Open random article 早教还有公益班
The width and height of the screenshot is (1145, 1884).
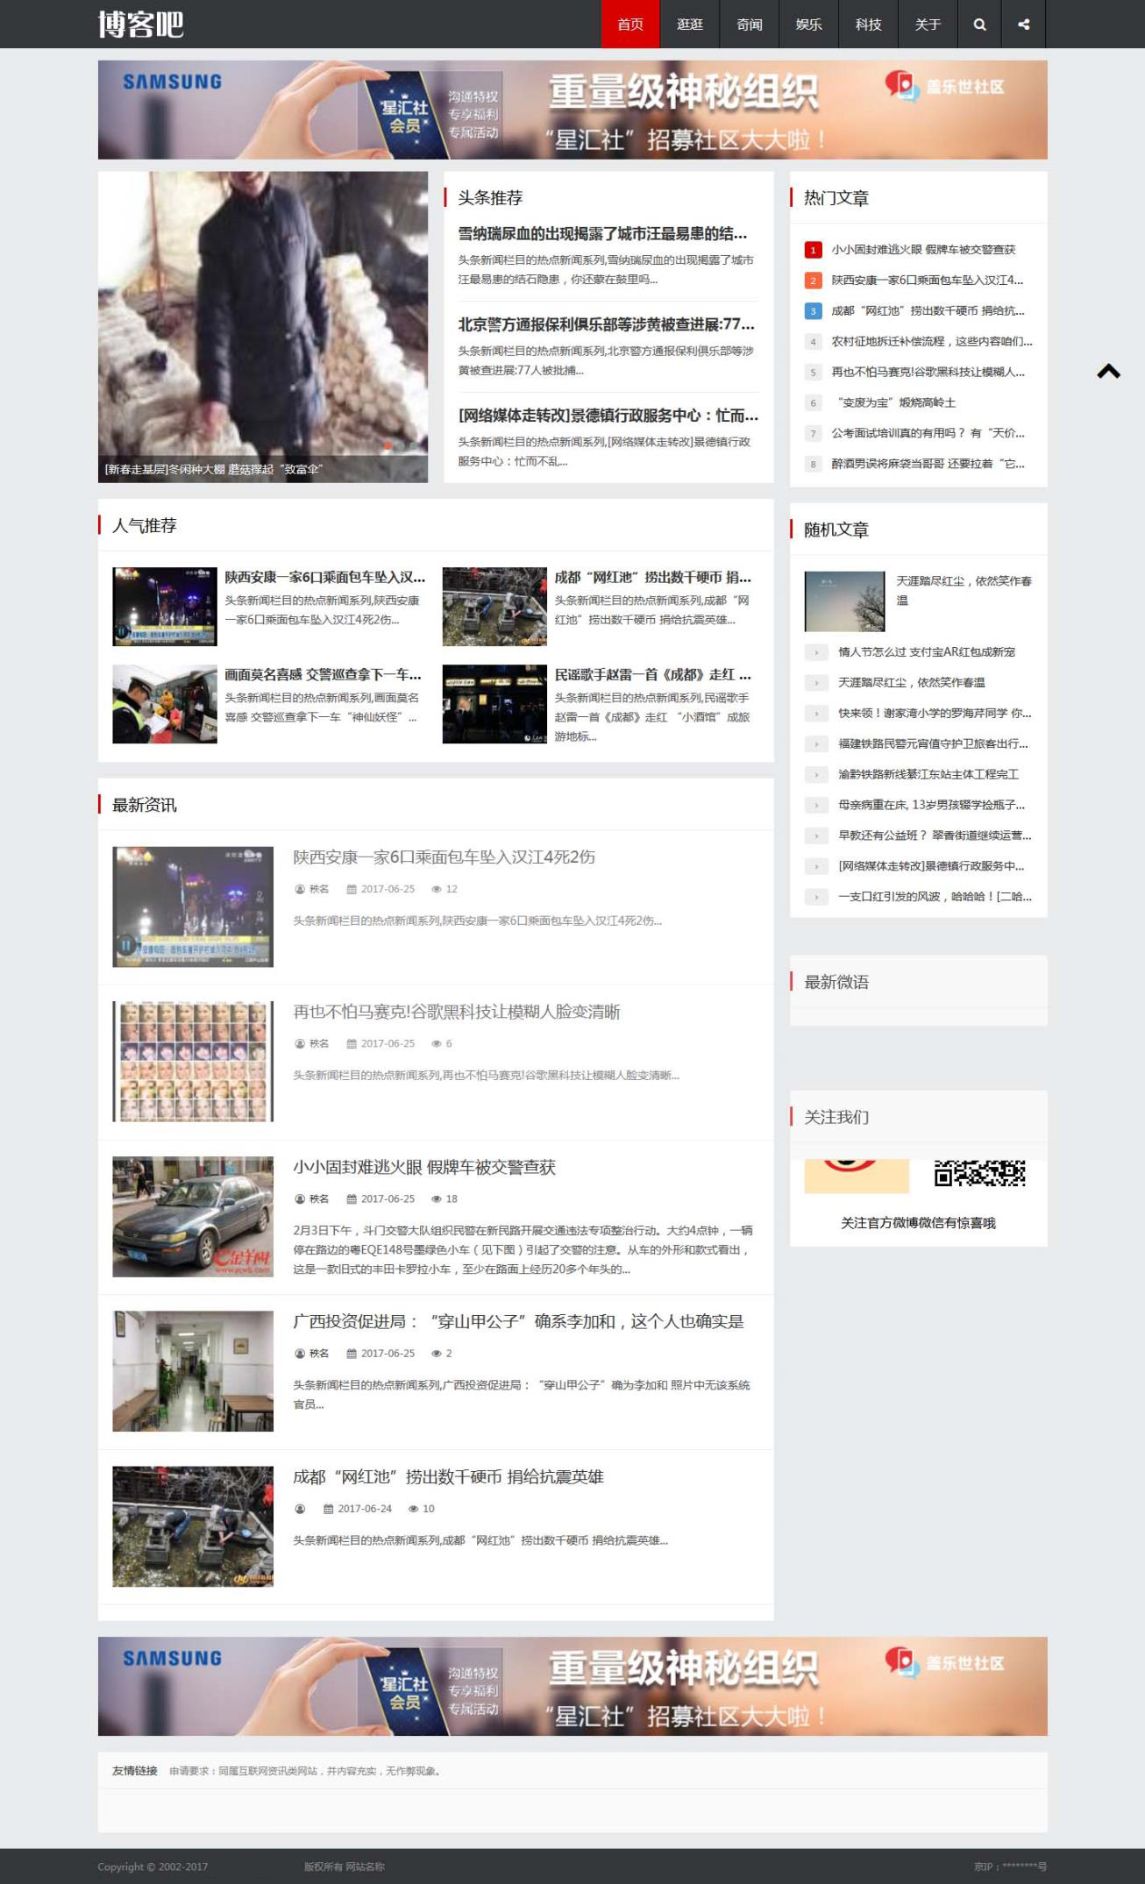(x=935, y=836)
